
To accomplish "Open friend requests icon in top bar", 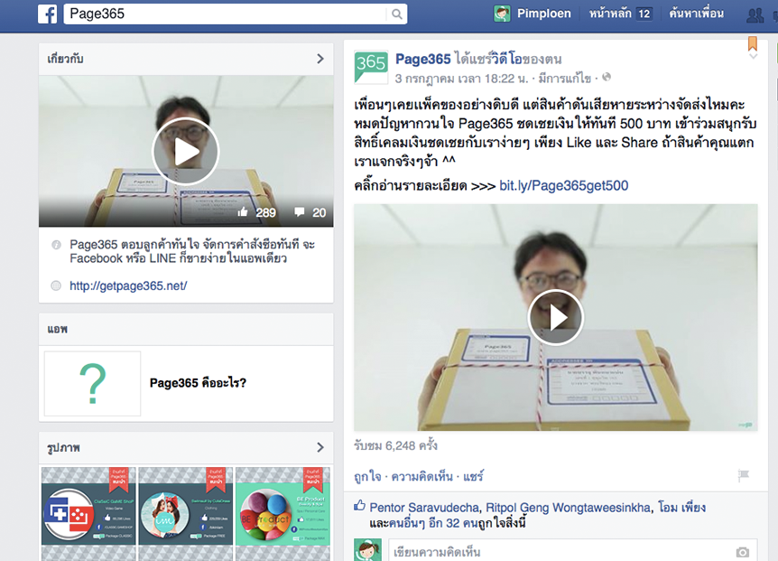I will click(755, 14).
